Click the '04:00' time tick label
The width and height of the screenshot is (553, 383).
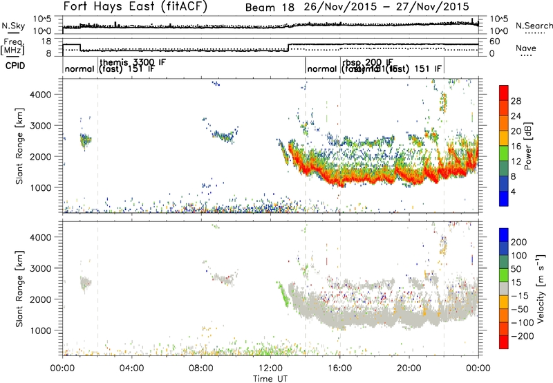click(x=131, y=368)
